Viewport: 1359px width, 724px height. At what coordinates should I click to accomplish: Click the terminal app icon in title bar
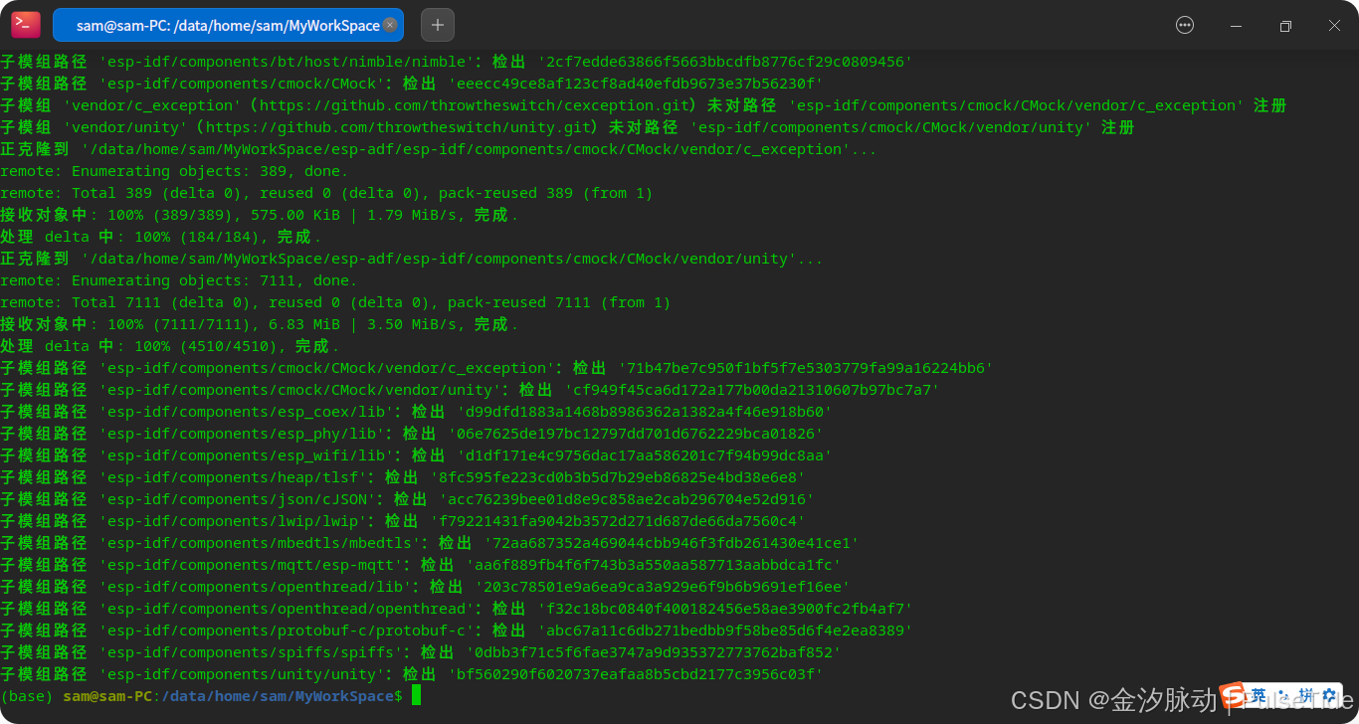tap(26, 25)
